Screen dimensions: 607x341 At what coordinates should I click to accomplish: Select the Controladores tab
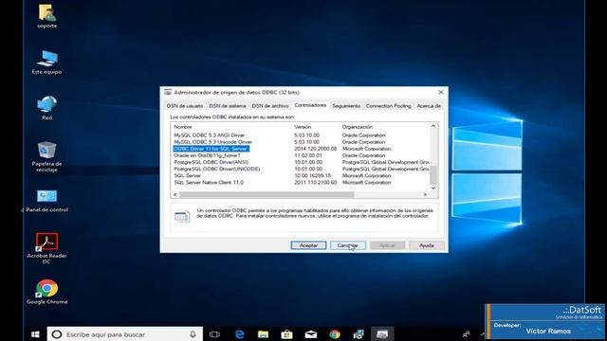click(310, 105)
